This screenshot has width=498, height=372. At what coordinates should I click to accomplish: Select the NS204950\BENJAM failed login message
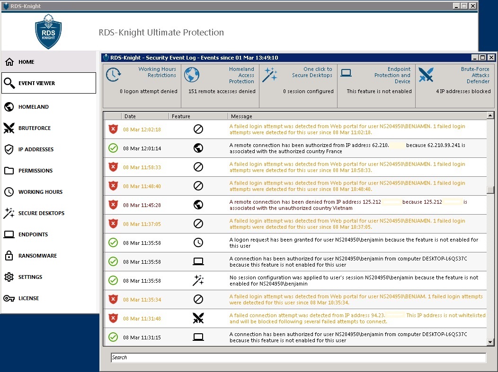[x=356, y=299]
